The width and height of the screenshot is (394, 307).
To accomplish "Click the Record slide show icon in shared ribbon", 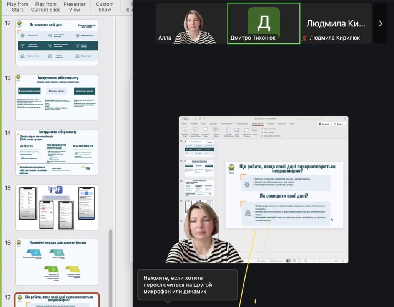I will tap(254, 130).
